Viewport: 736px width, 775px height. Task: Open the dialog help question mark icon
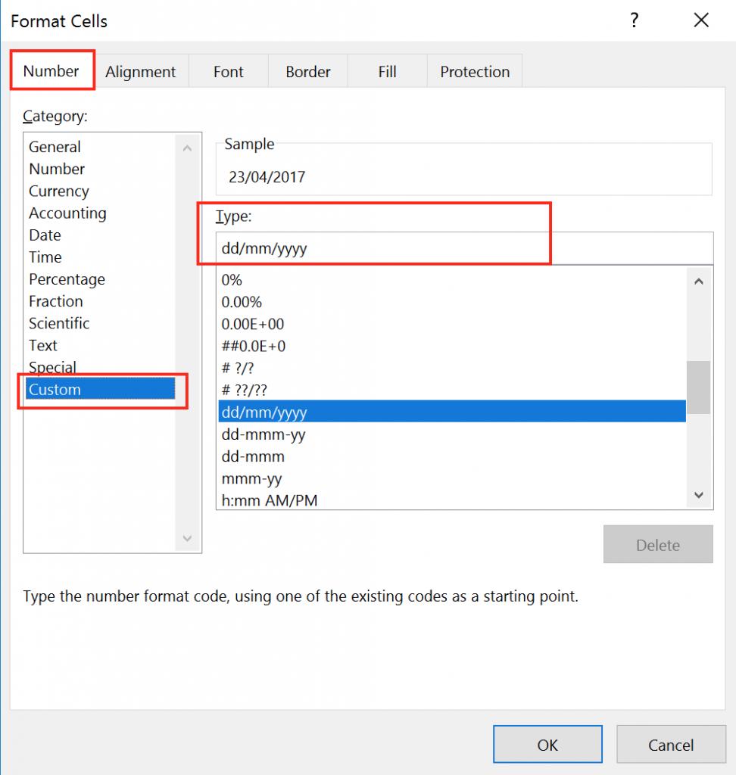(635, 21)
